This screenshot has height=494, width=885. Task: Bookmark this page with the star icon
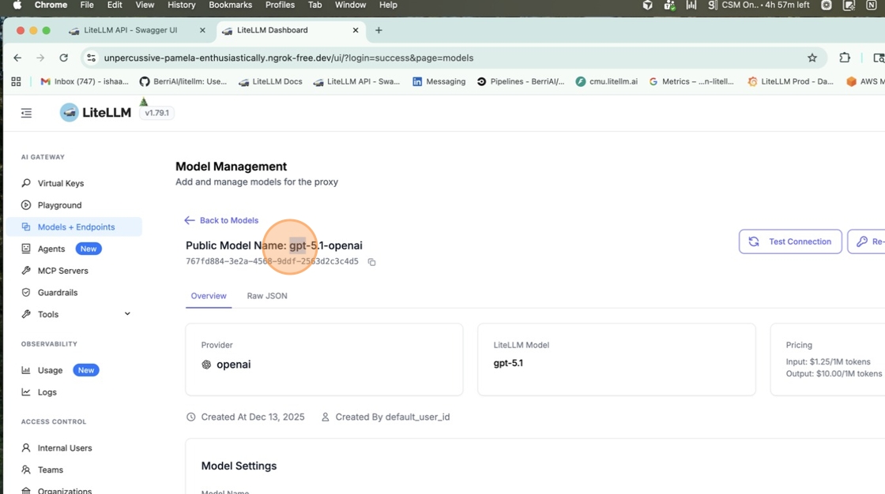[812, 58]
